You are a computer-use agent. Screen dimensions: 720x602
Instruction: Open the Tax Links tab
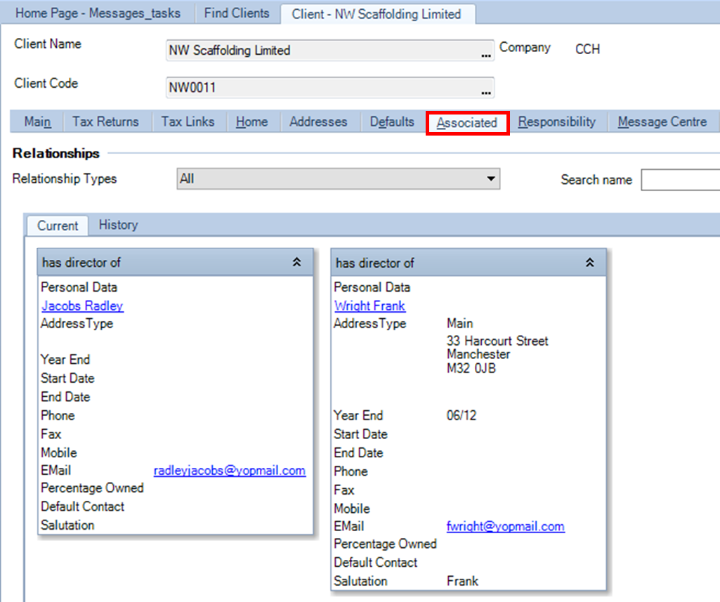click(188, 122)
